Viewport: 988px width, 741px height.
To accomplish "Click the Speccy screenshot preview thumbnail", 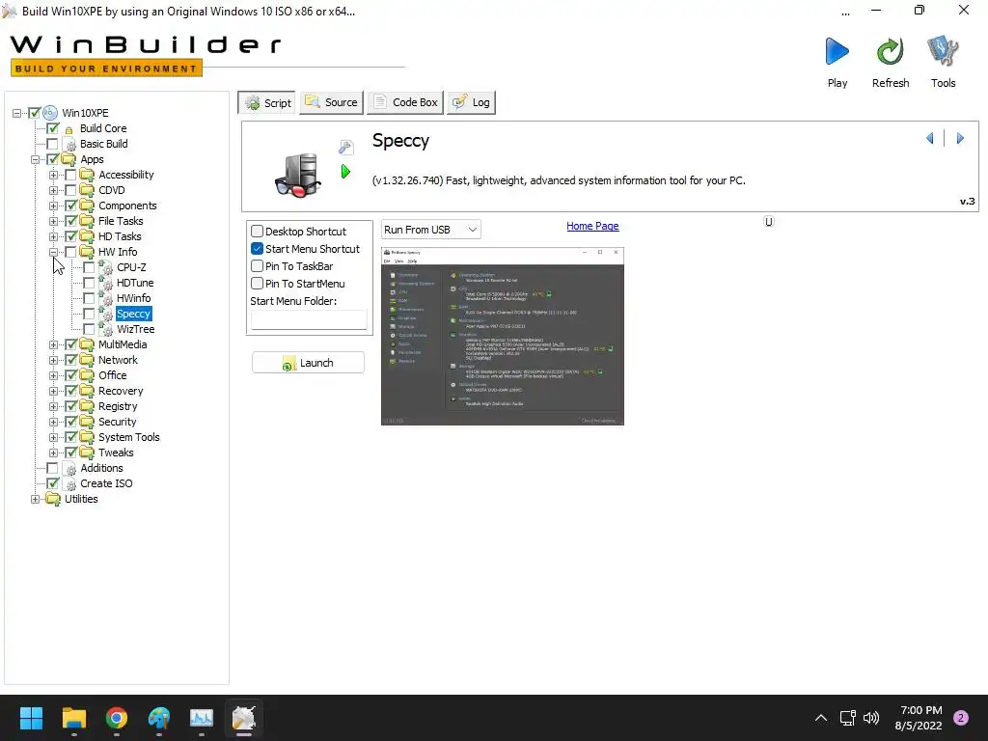I will pyautogui.click(x=502, y=337).
